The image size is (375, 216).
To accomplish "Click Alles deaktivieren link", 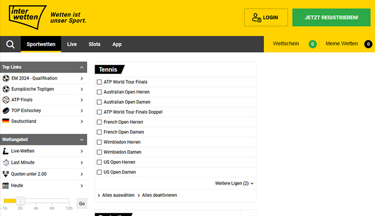I will [x=160, y=195].
